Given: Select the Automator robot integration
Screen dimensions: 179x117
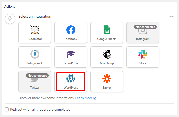Looking at the screenshot, I should [35, 33].
